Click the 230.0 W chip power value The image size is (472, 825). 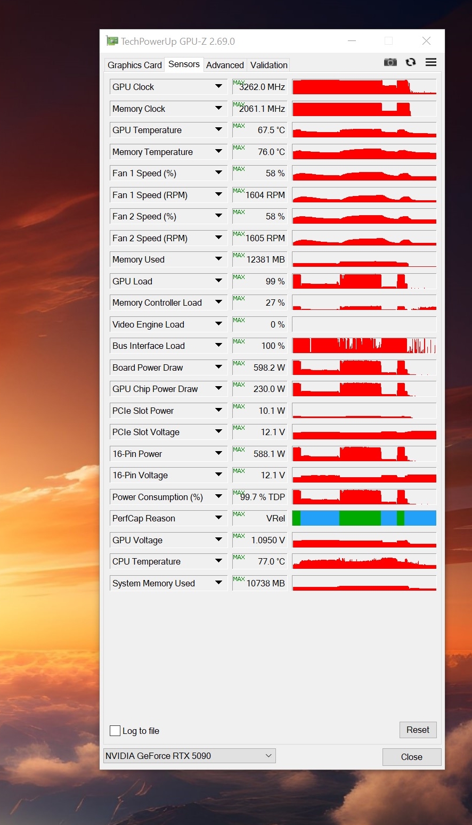click(x=259, y=389)
